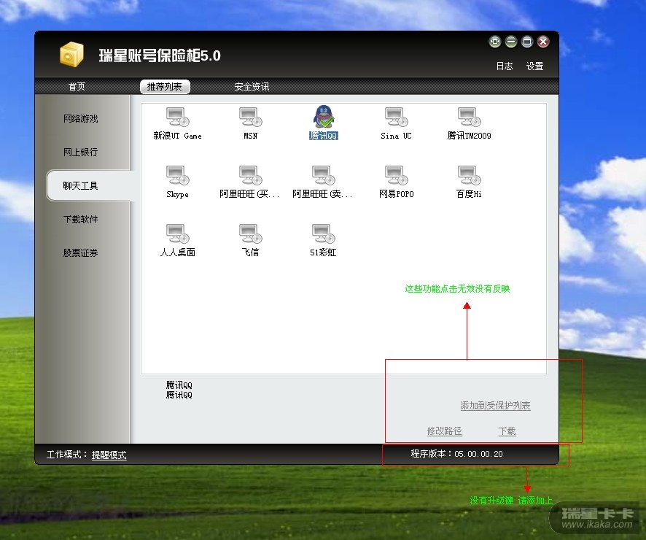This screenshot has height=540, width=646.
Task: Select the 人人桌面 icon
Action: (x=178, y=234)
